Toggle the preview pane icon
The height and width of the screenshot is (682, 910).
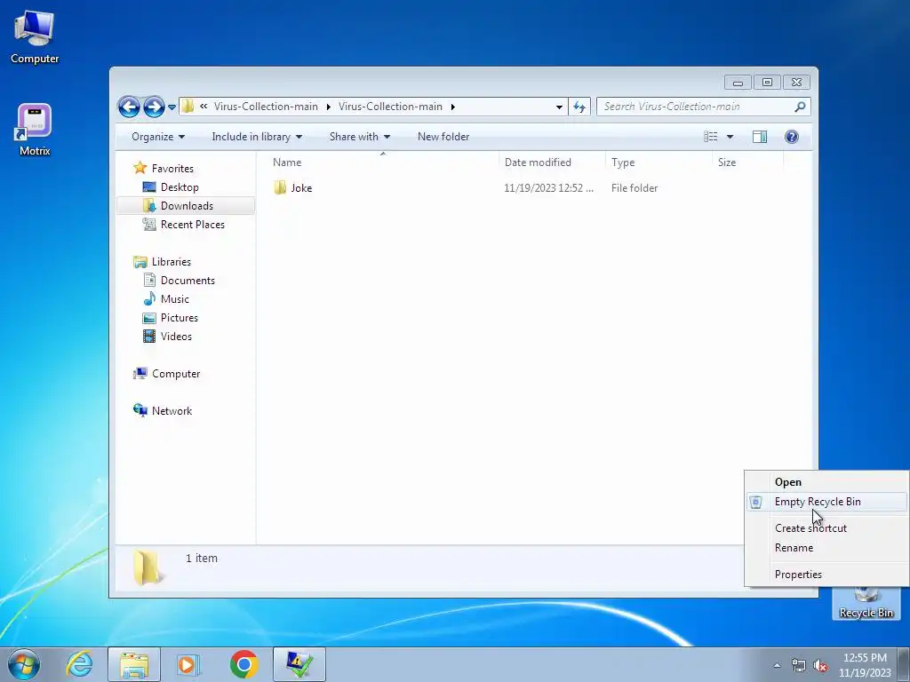(760, 137)
